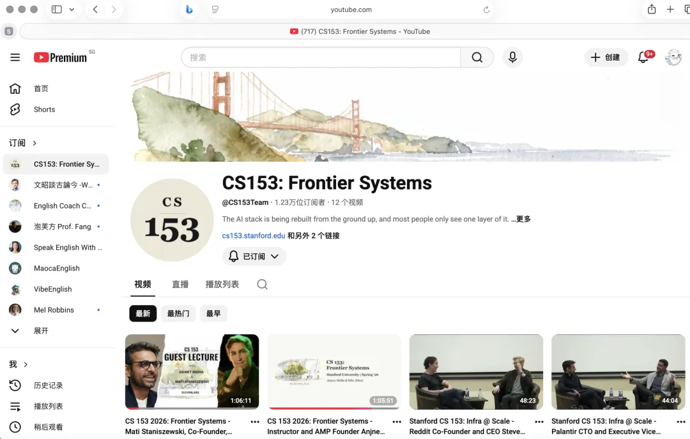
Task: Open Safari reader view icon
Action: tap(215, 9)
